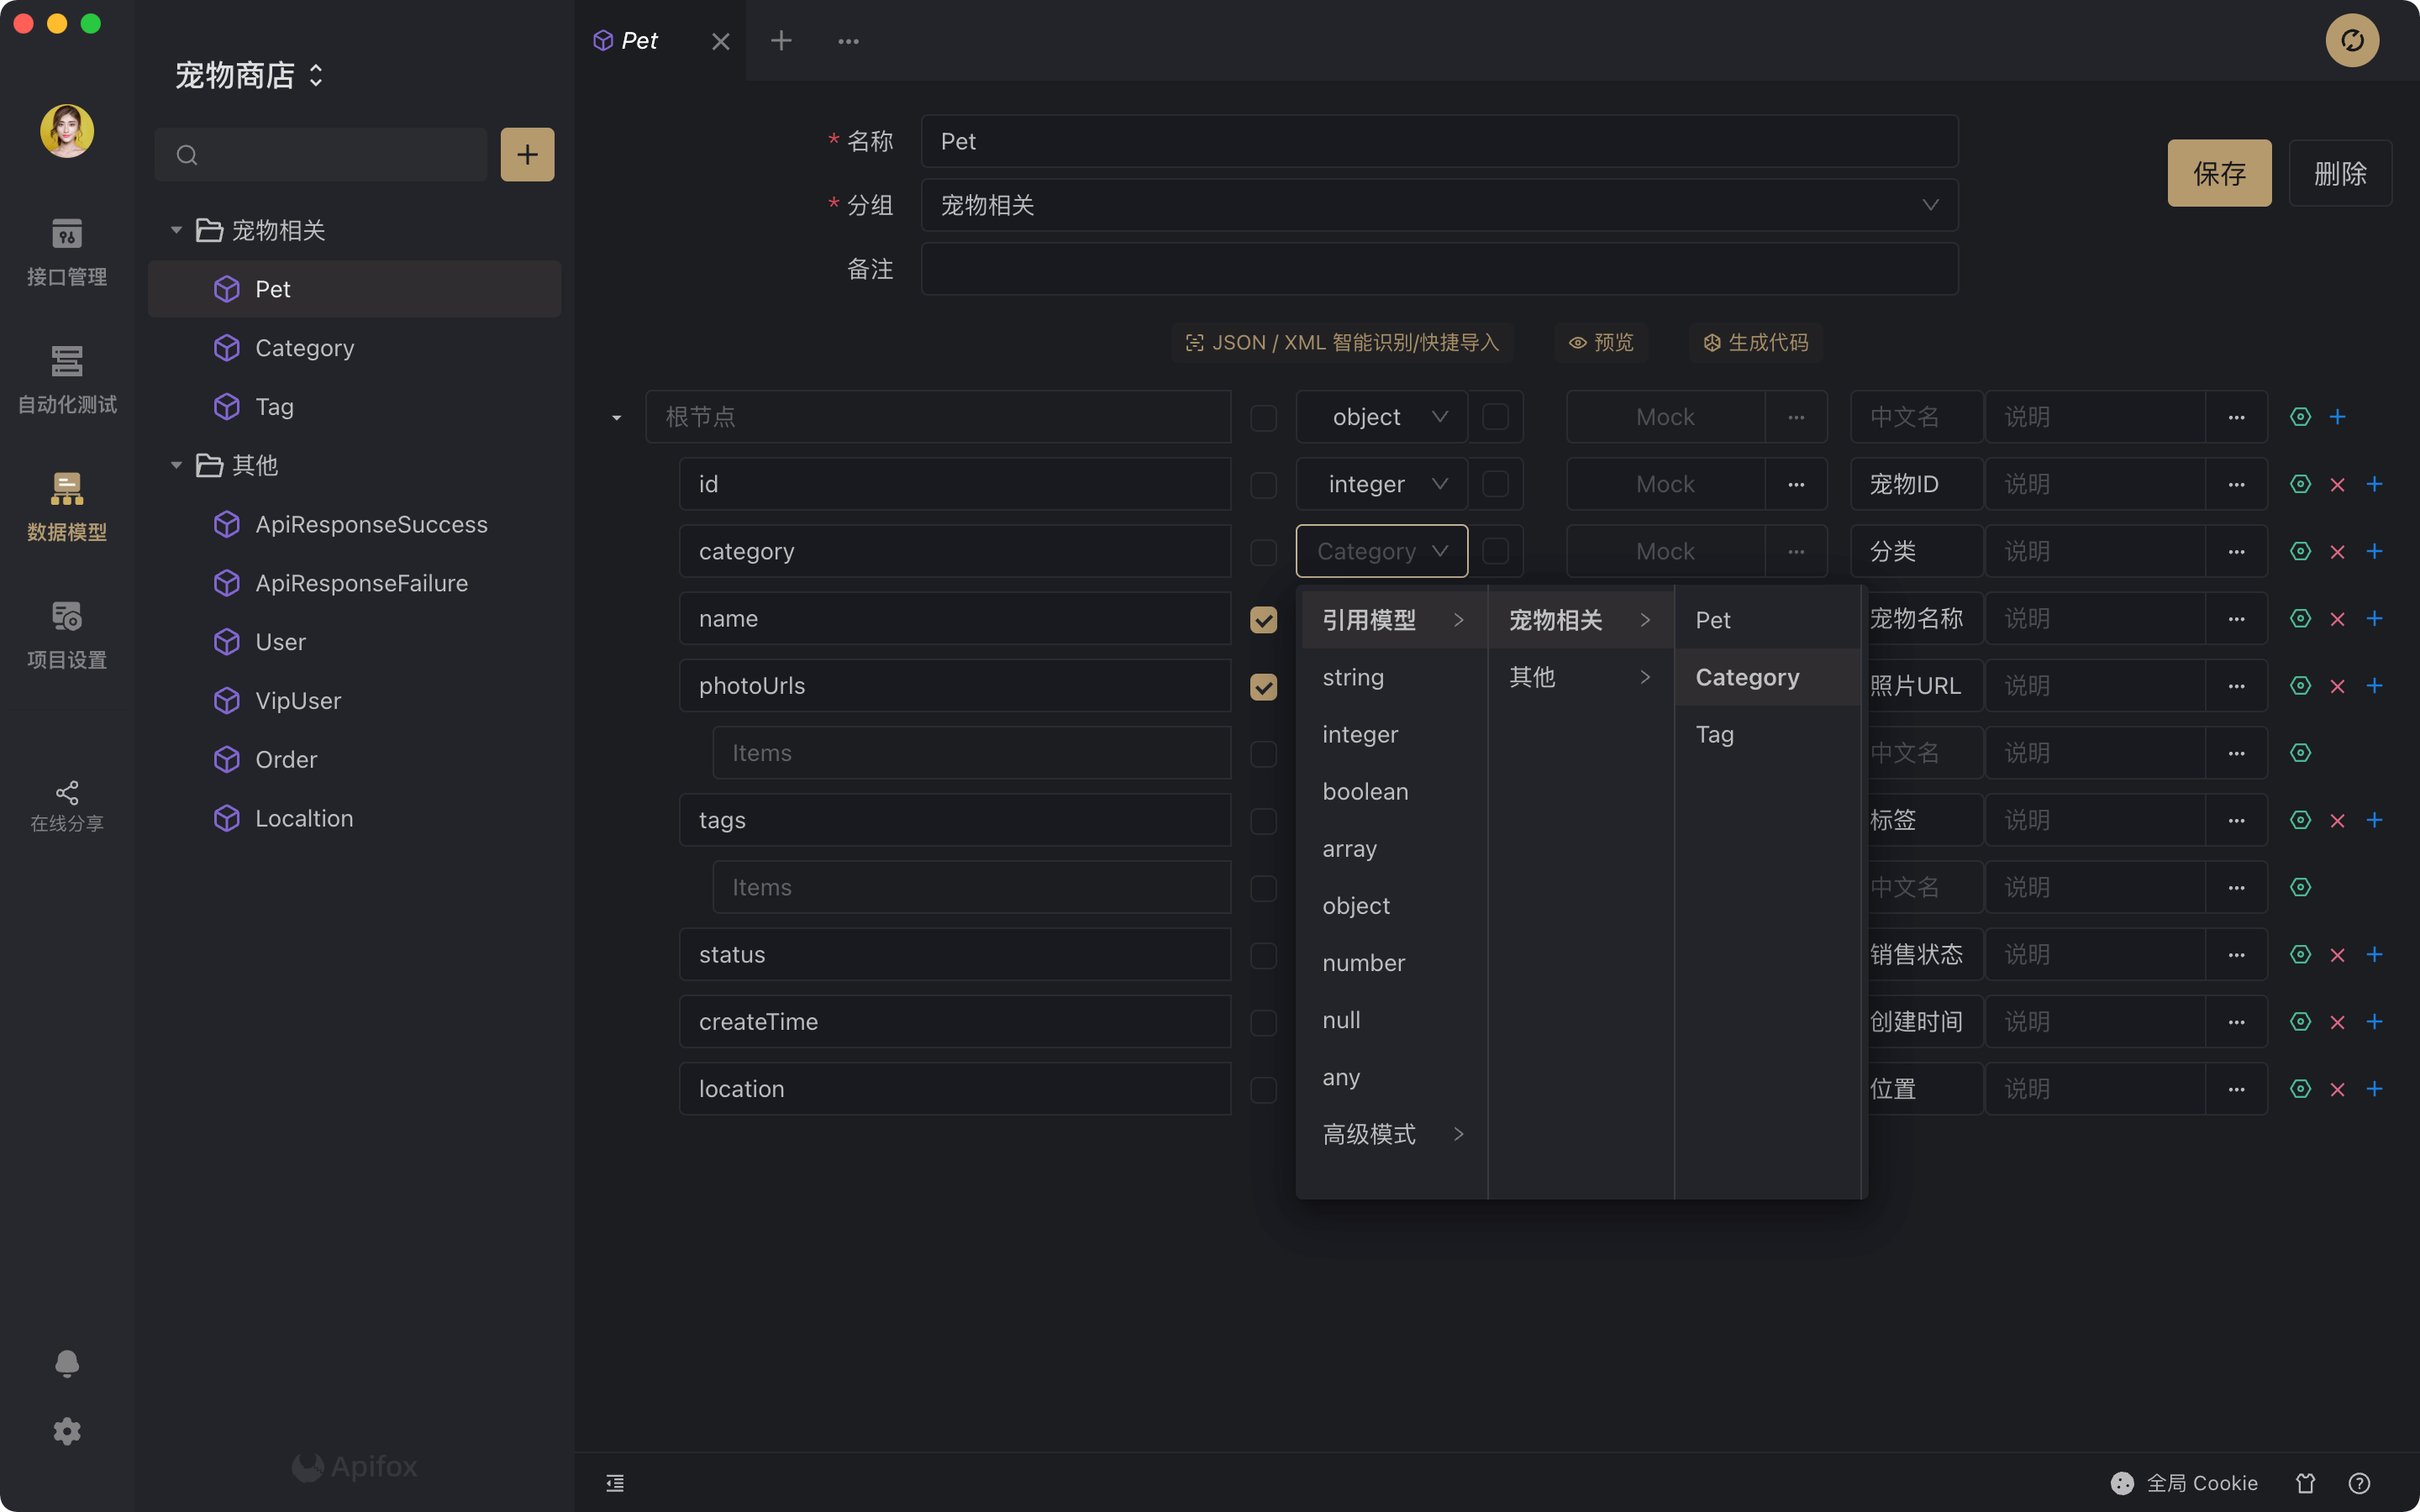Click the sync refresh icon top right
This screenshot has width=2420, height=1512.
pyautogui.click(x=2351, y=41)
